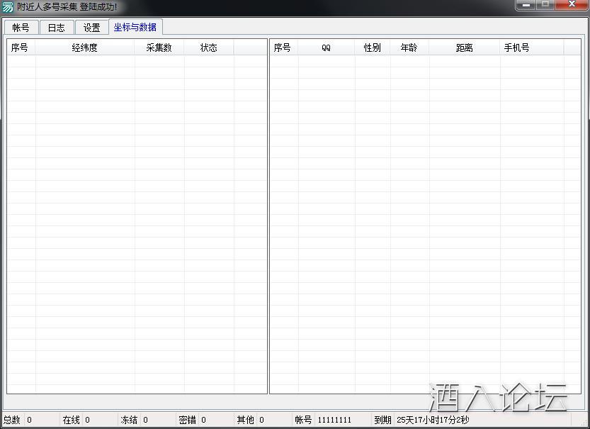Screen dimensions: 590x429
Task: Go to the 设置 tab
Action: coord(91,28)
